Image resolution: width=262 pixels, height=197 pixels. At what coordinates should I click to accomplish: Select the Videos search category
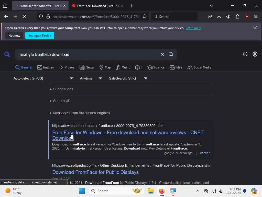click(67, 67)
